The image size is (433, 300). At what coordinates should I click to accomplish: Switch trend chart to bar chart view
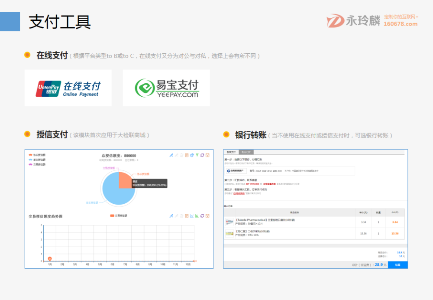(x=197, y=216)
